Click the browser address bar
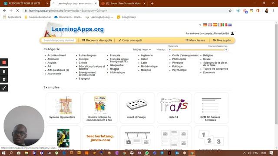The width and height of the screenshot is (278, 156). pyautogui.click(x=128, y=10)
